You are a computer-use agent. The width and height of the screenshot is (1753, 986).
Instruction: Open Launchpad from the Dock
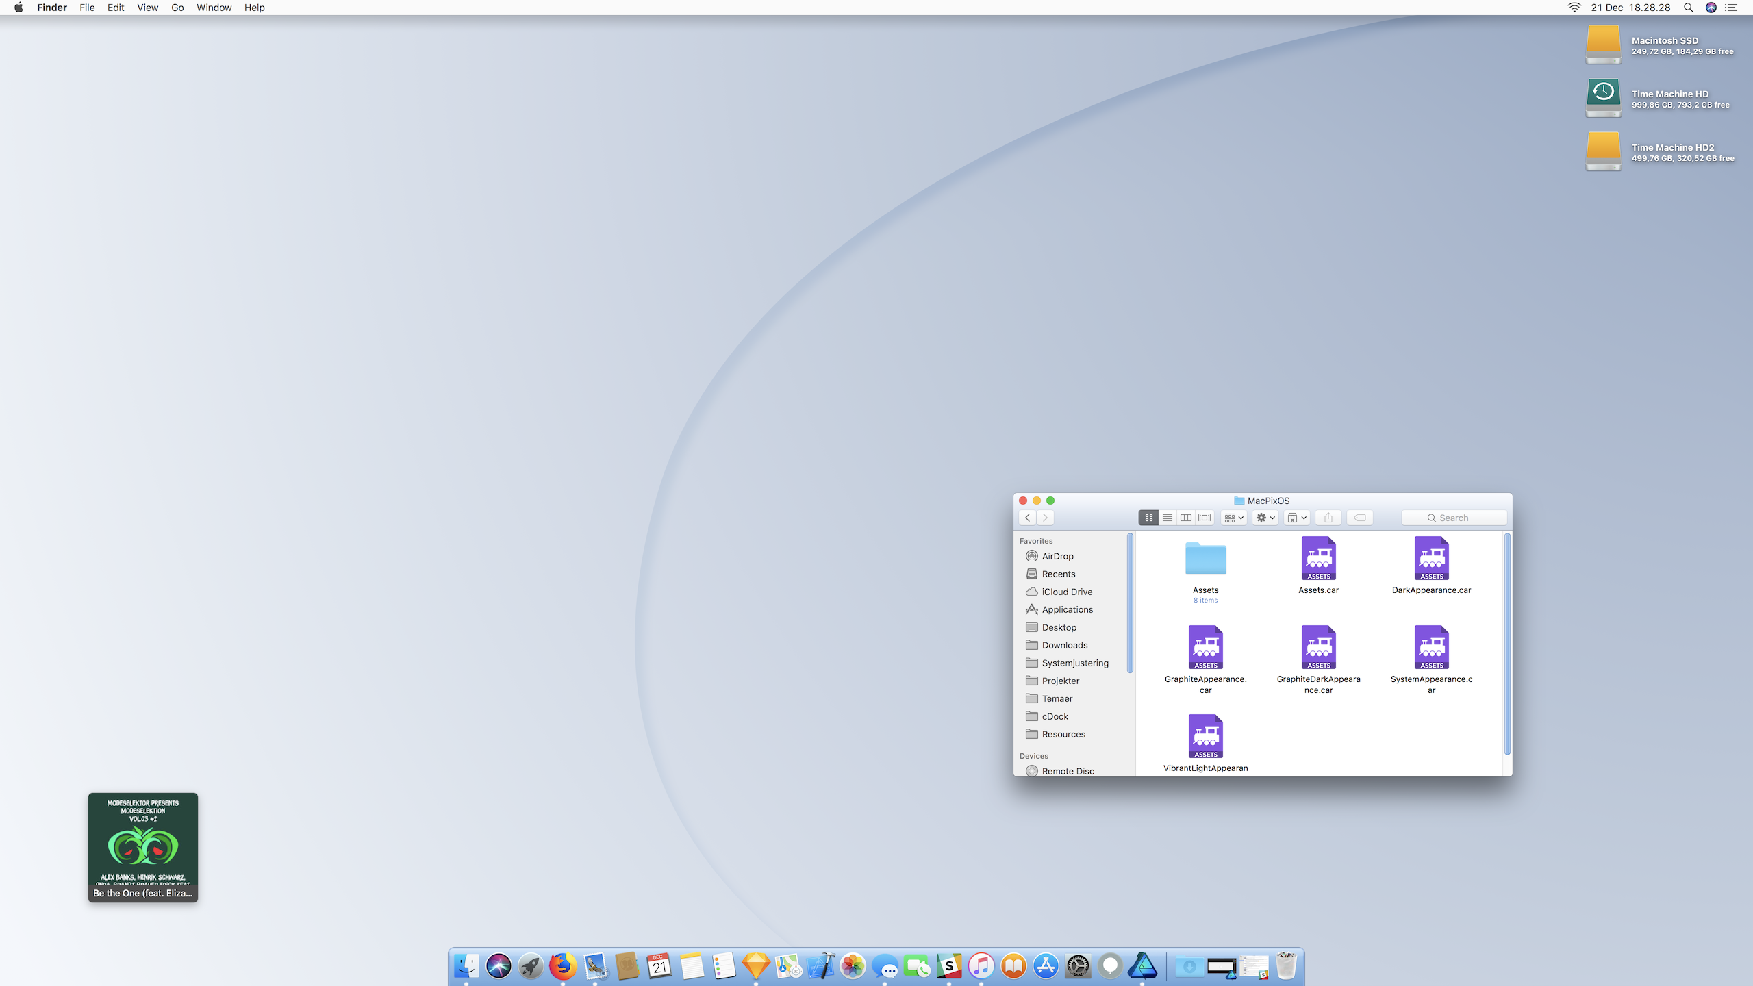tap(531, 966)
